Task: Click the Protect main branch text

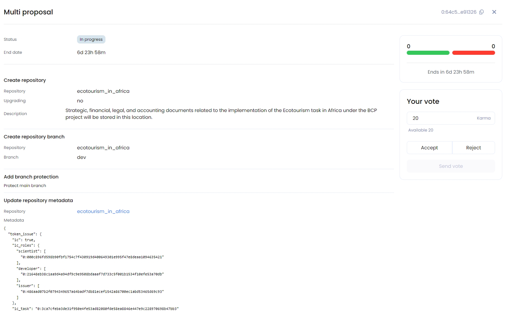Action: point(25,186)
